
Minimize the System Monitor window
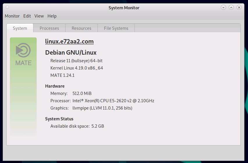tap(223, 7)
